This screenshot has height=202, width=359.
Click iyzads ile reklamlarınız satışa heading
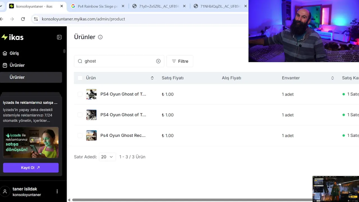coord(30,103)
